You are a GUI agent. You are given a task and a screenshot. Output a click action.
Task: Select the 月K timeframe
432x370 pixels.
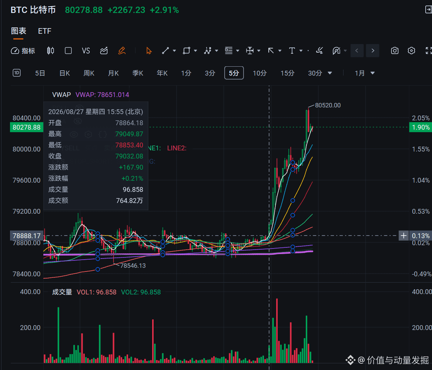click(113, 73)
